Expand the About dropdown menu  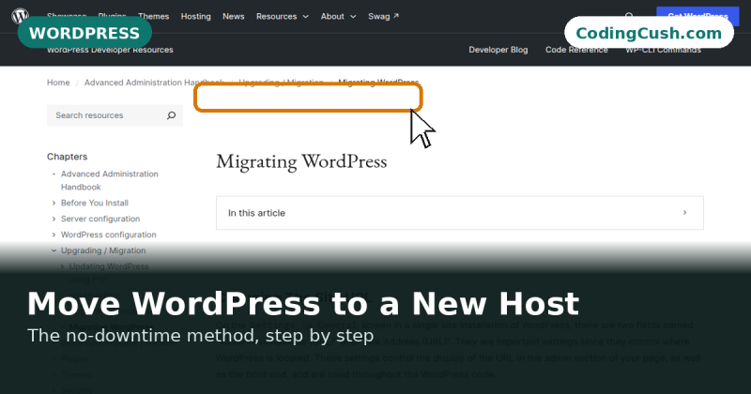click(x=338, y=16)
